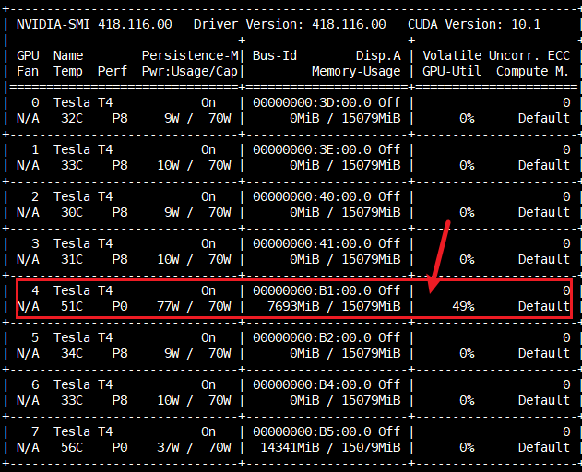
Task: Click CUDA Version 10.1 text
Action: pos(474,25)
